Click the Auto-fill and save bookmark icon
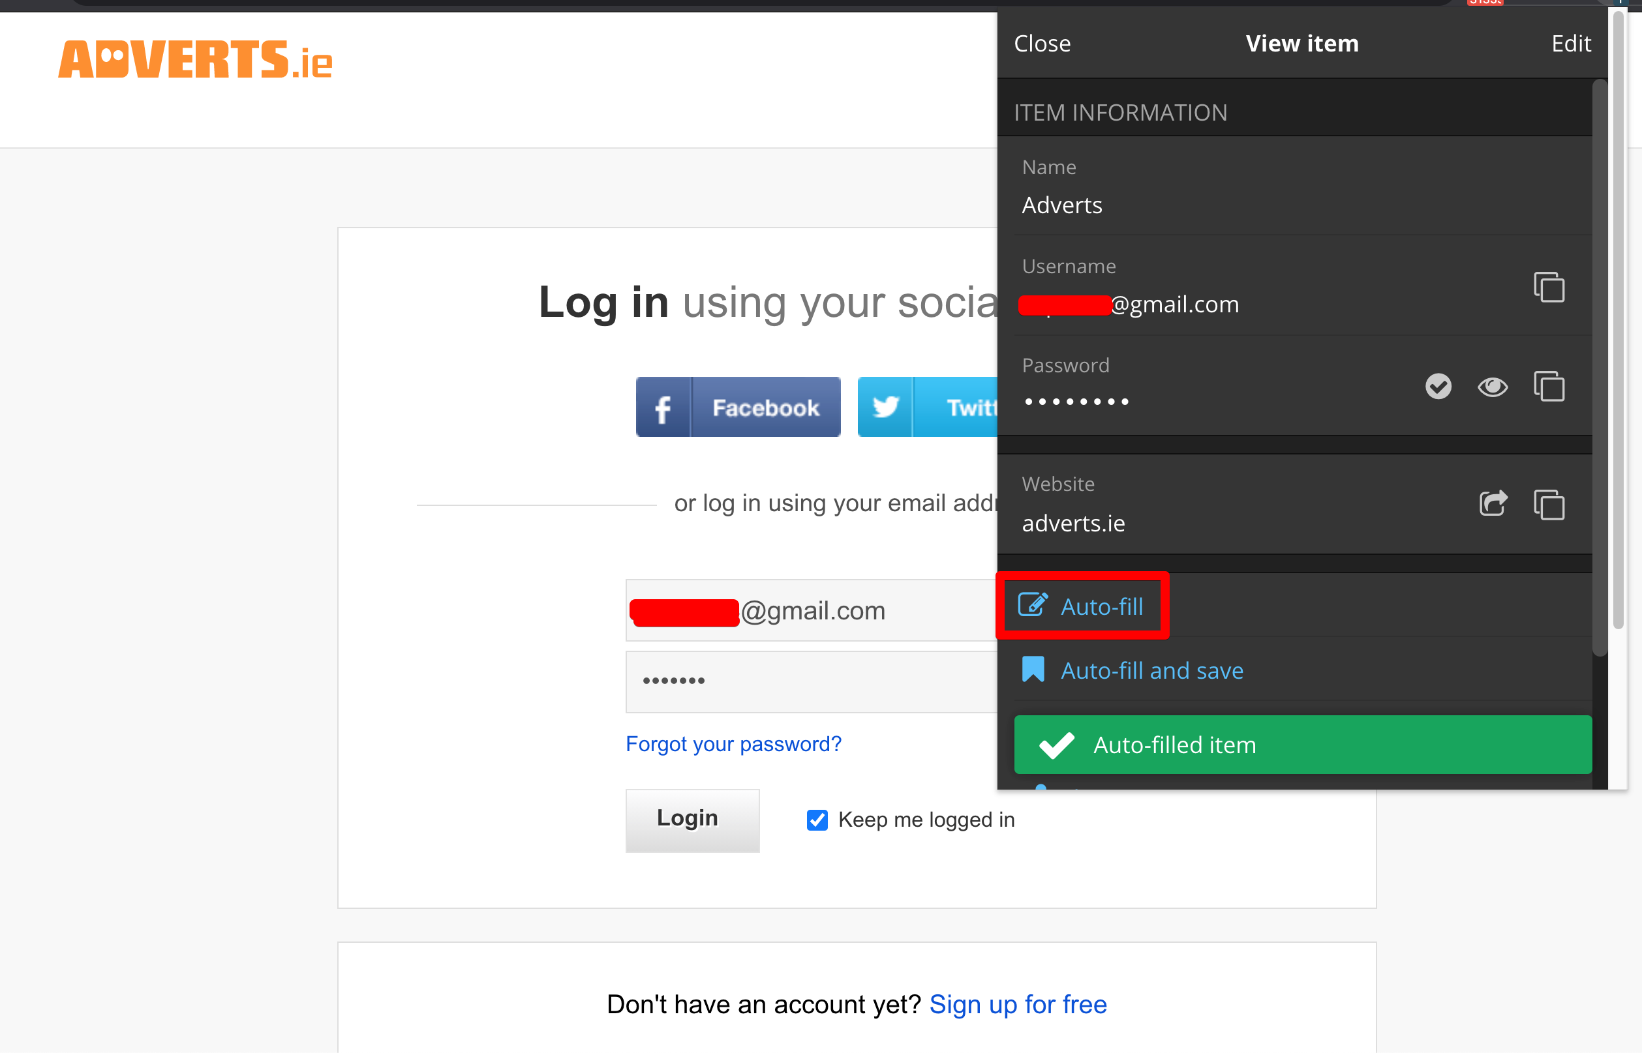1642x1053 pixels. coord(1033,670)
